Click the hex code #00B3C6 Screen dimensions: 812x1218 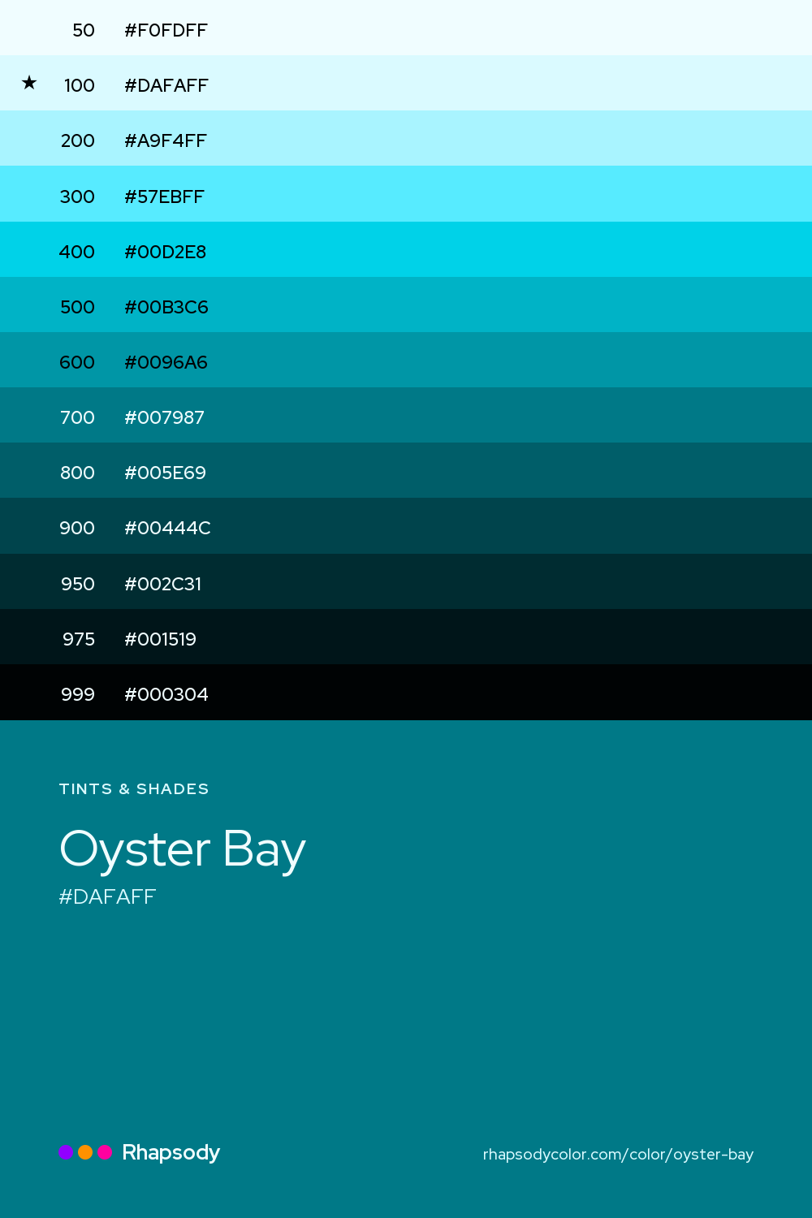(x=166, y=307)
